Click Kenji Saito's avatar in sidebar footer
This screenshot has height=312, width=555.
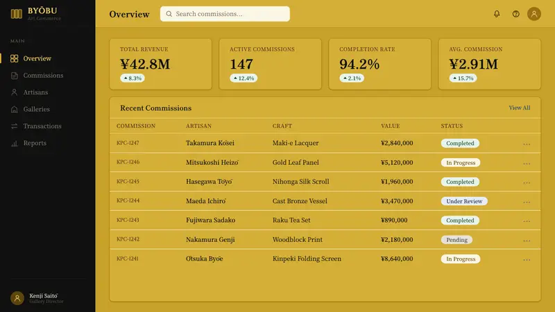17,298
